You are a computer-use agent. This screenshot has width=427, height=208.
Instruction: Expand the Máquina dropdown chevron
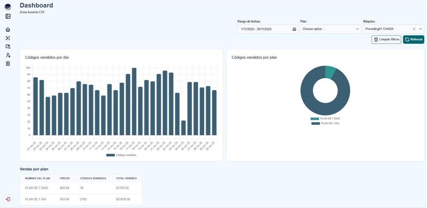click(420, 29)
